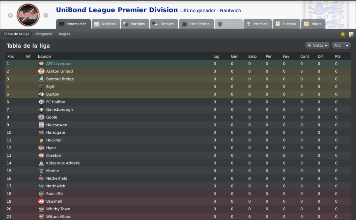Open the AFC Liverpool club badge

[x=41, y=64]
